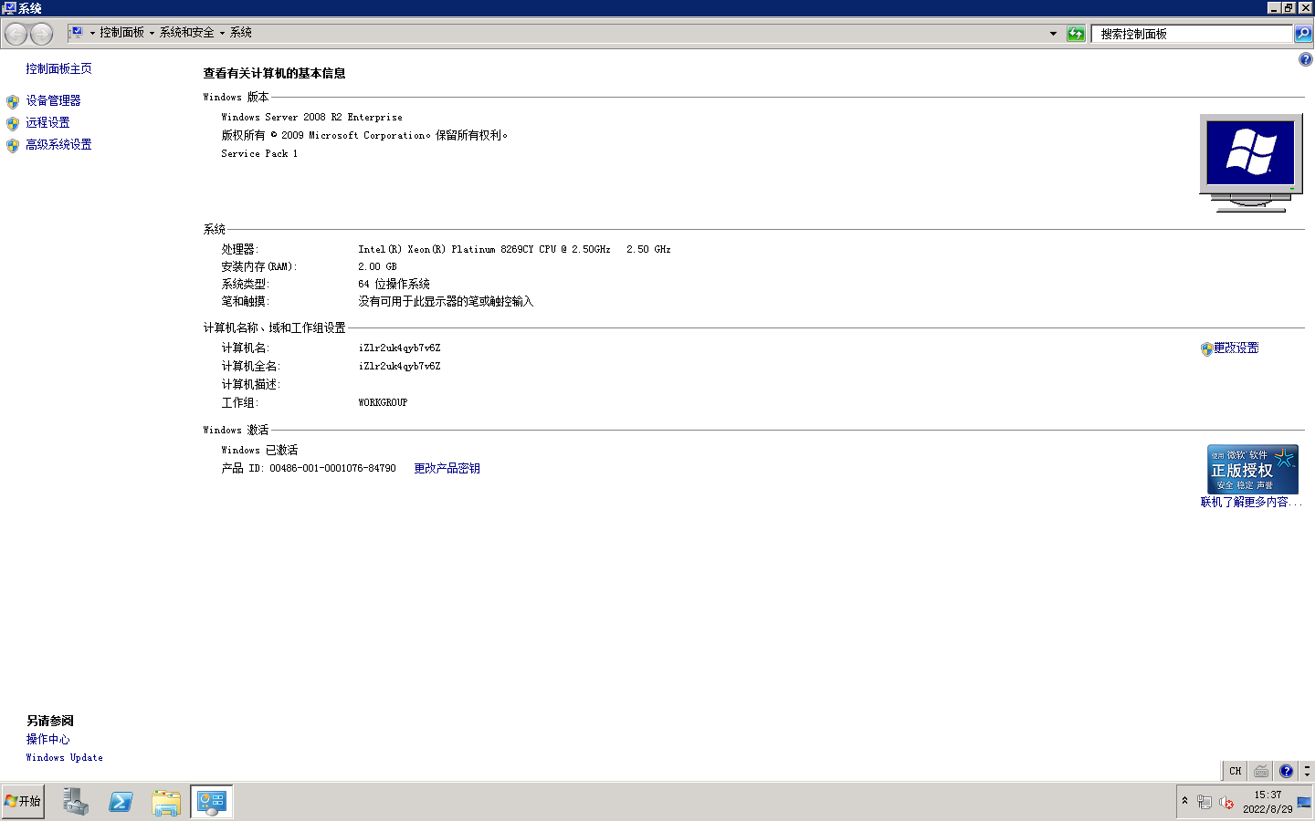Select product ID 00486-001-0001076-84790
The width and height of the screenshot is (1315, 821).
point(332,468)
